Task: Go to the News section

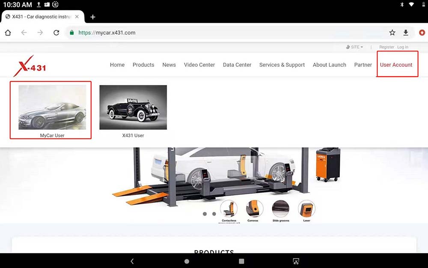Action: [x=169, y=65]
